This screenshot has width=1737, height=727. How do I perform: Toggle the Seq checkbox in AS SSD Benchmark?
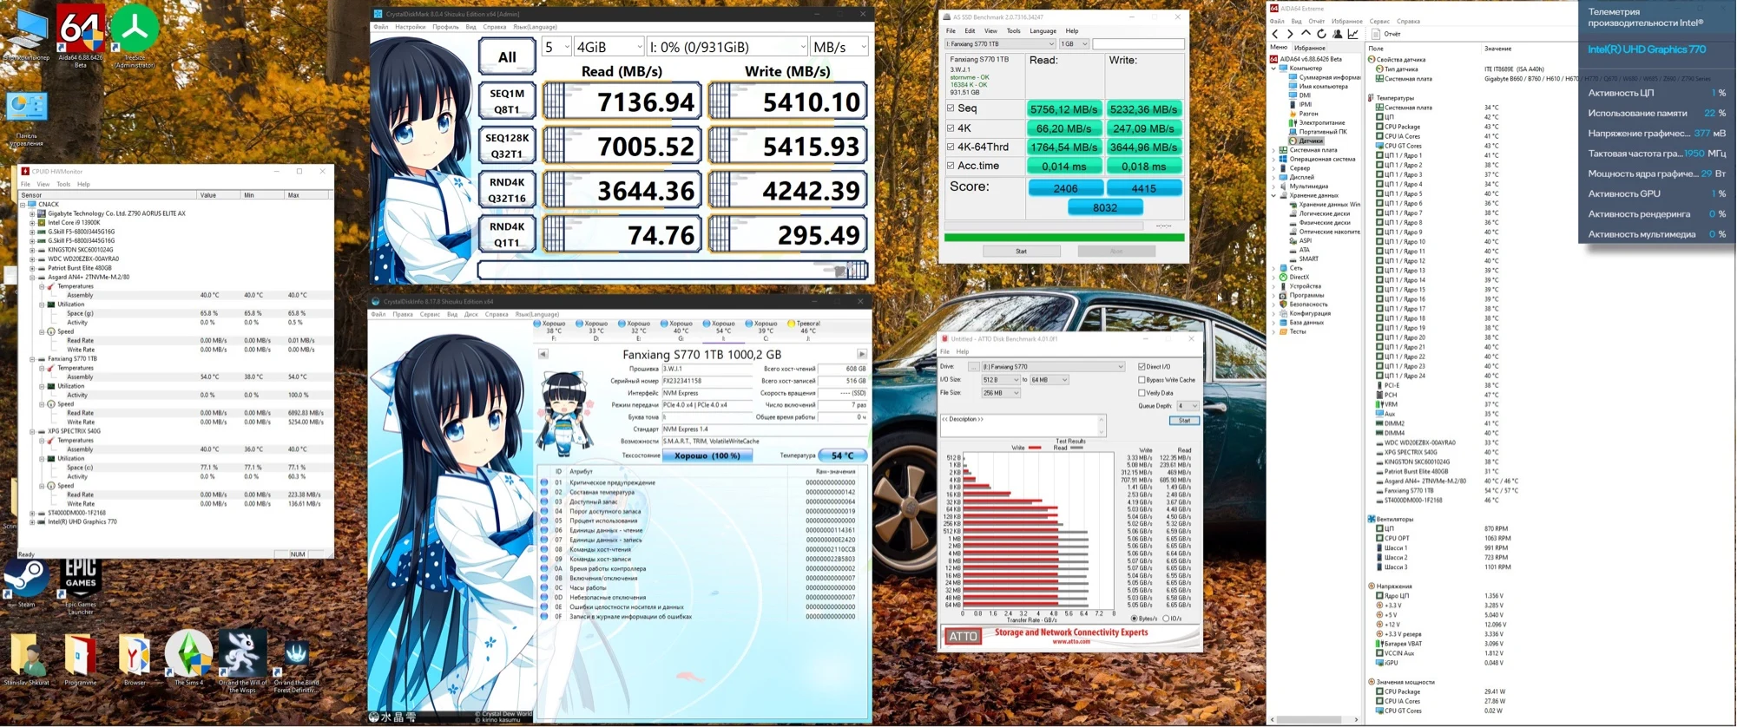point(951,108)
